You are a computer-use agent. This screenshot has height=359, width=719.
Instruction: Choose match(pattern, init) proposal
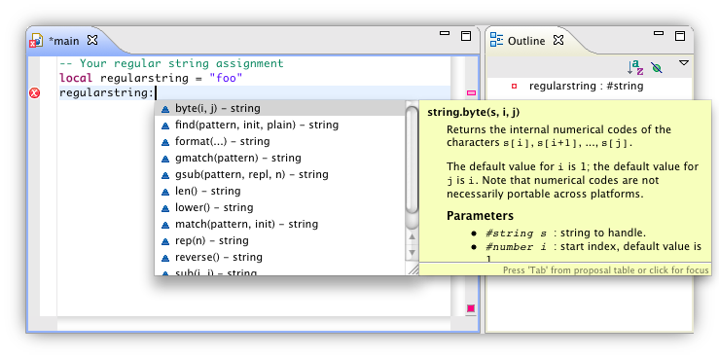pos(280,224)
